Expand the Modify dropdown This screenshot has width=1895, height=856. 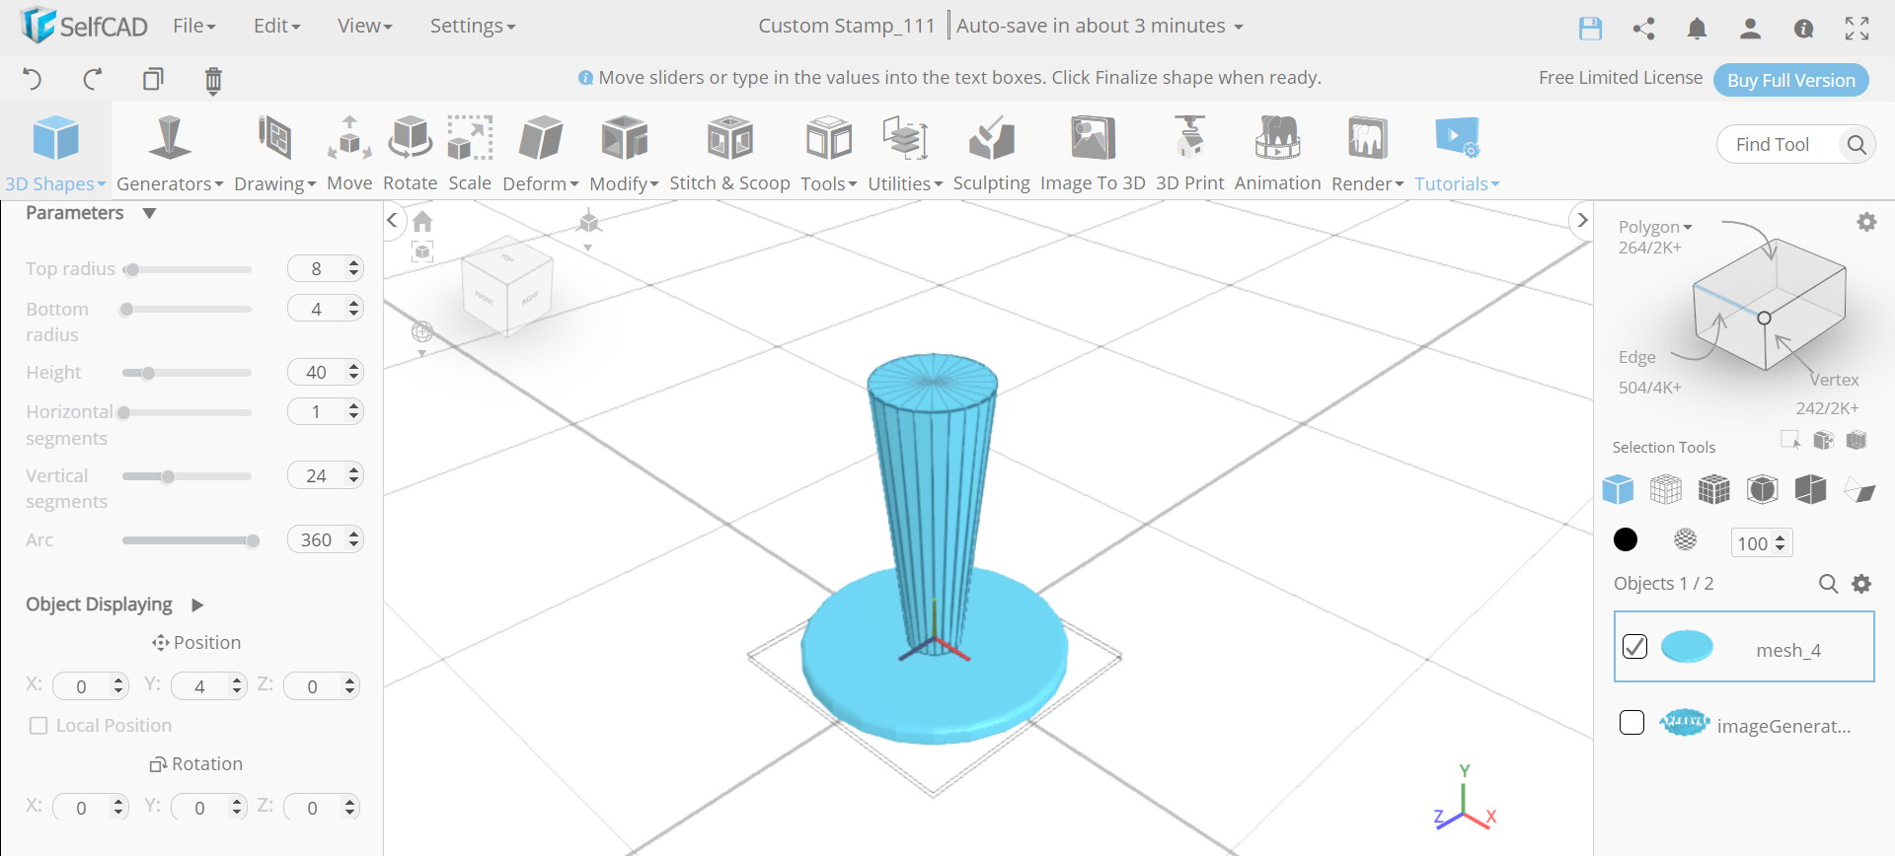click(624, 183)
